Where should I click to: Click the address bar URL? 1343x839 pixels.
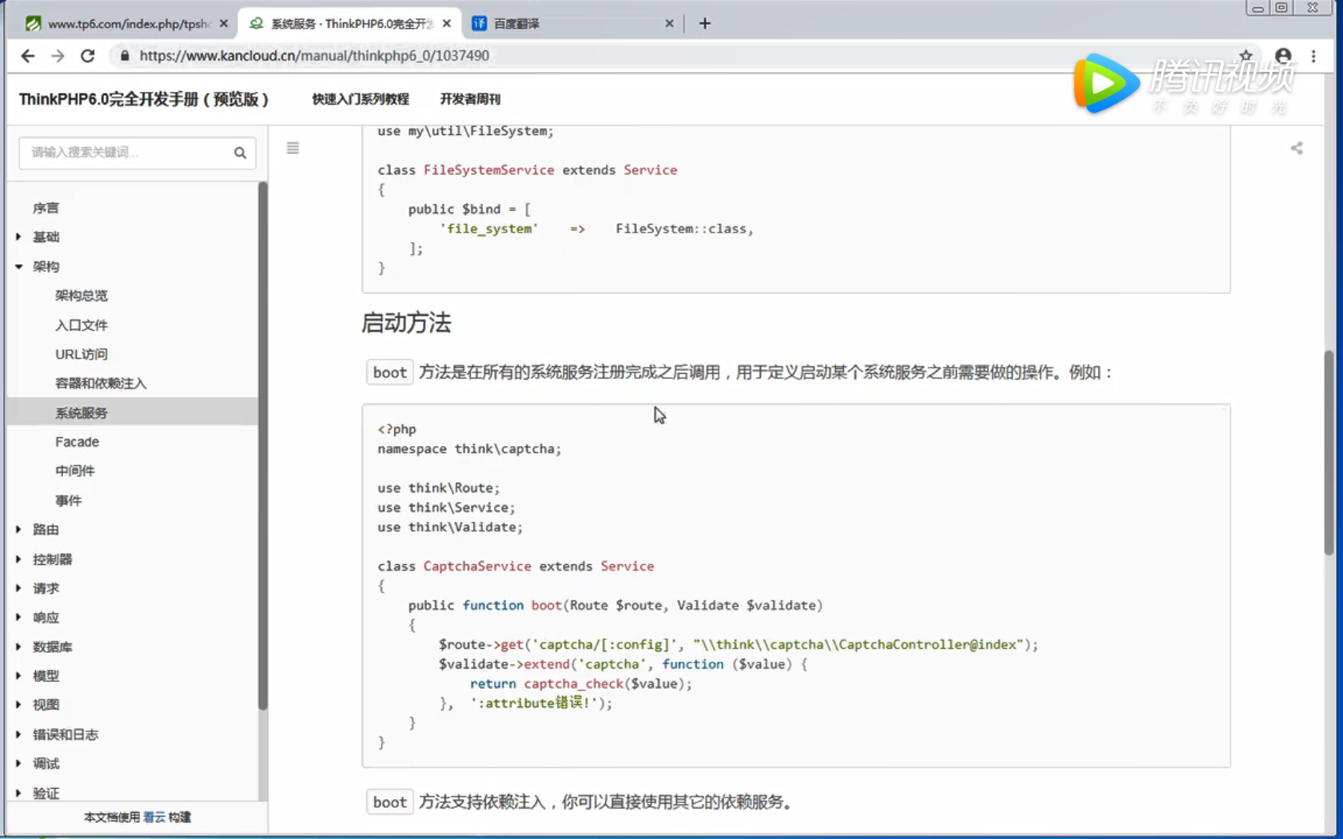(314, 56)
